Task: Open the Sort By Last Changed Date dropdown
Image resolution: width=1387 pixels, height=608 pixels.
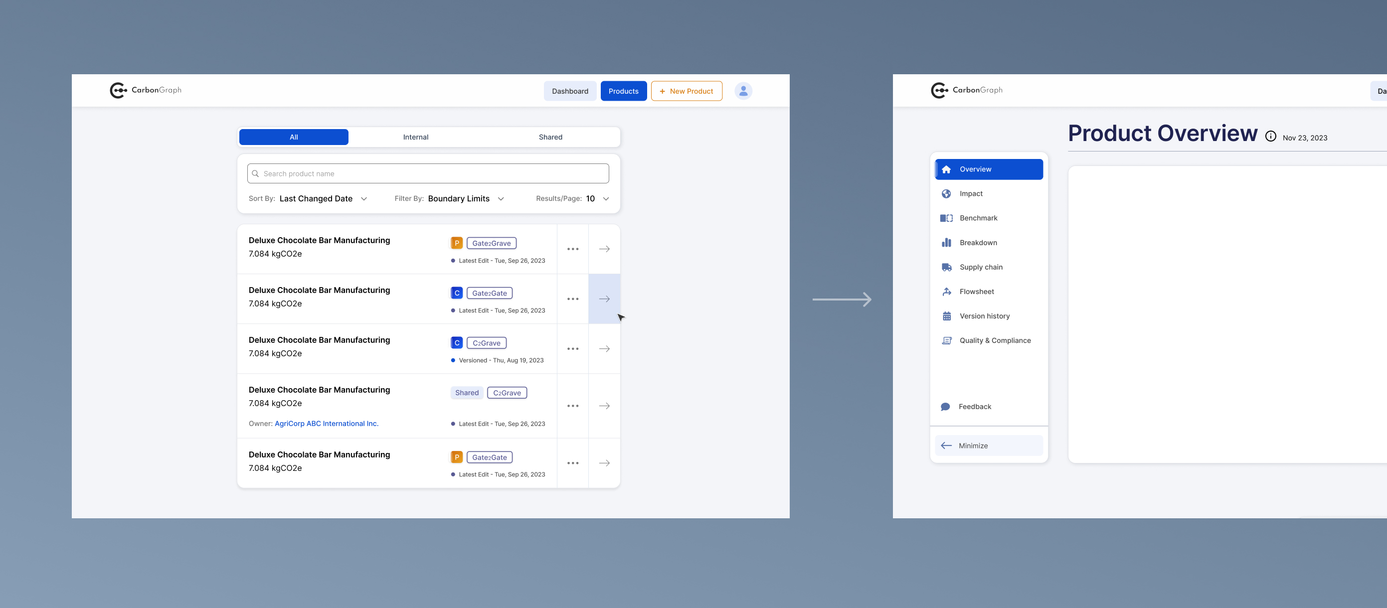Action: 364,198
